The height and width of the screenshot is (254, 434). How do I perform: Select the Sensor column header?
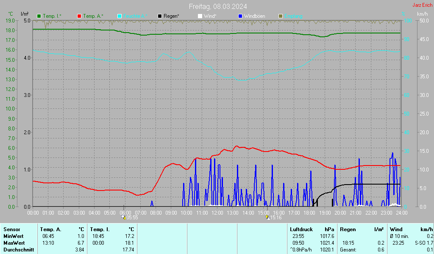[x=11, y=229]
